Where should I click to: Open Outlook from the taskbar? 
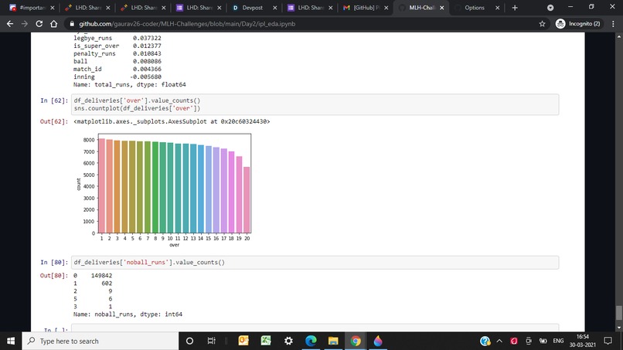[243, 341]
